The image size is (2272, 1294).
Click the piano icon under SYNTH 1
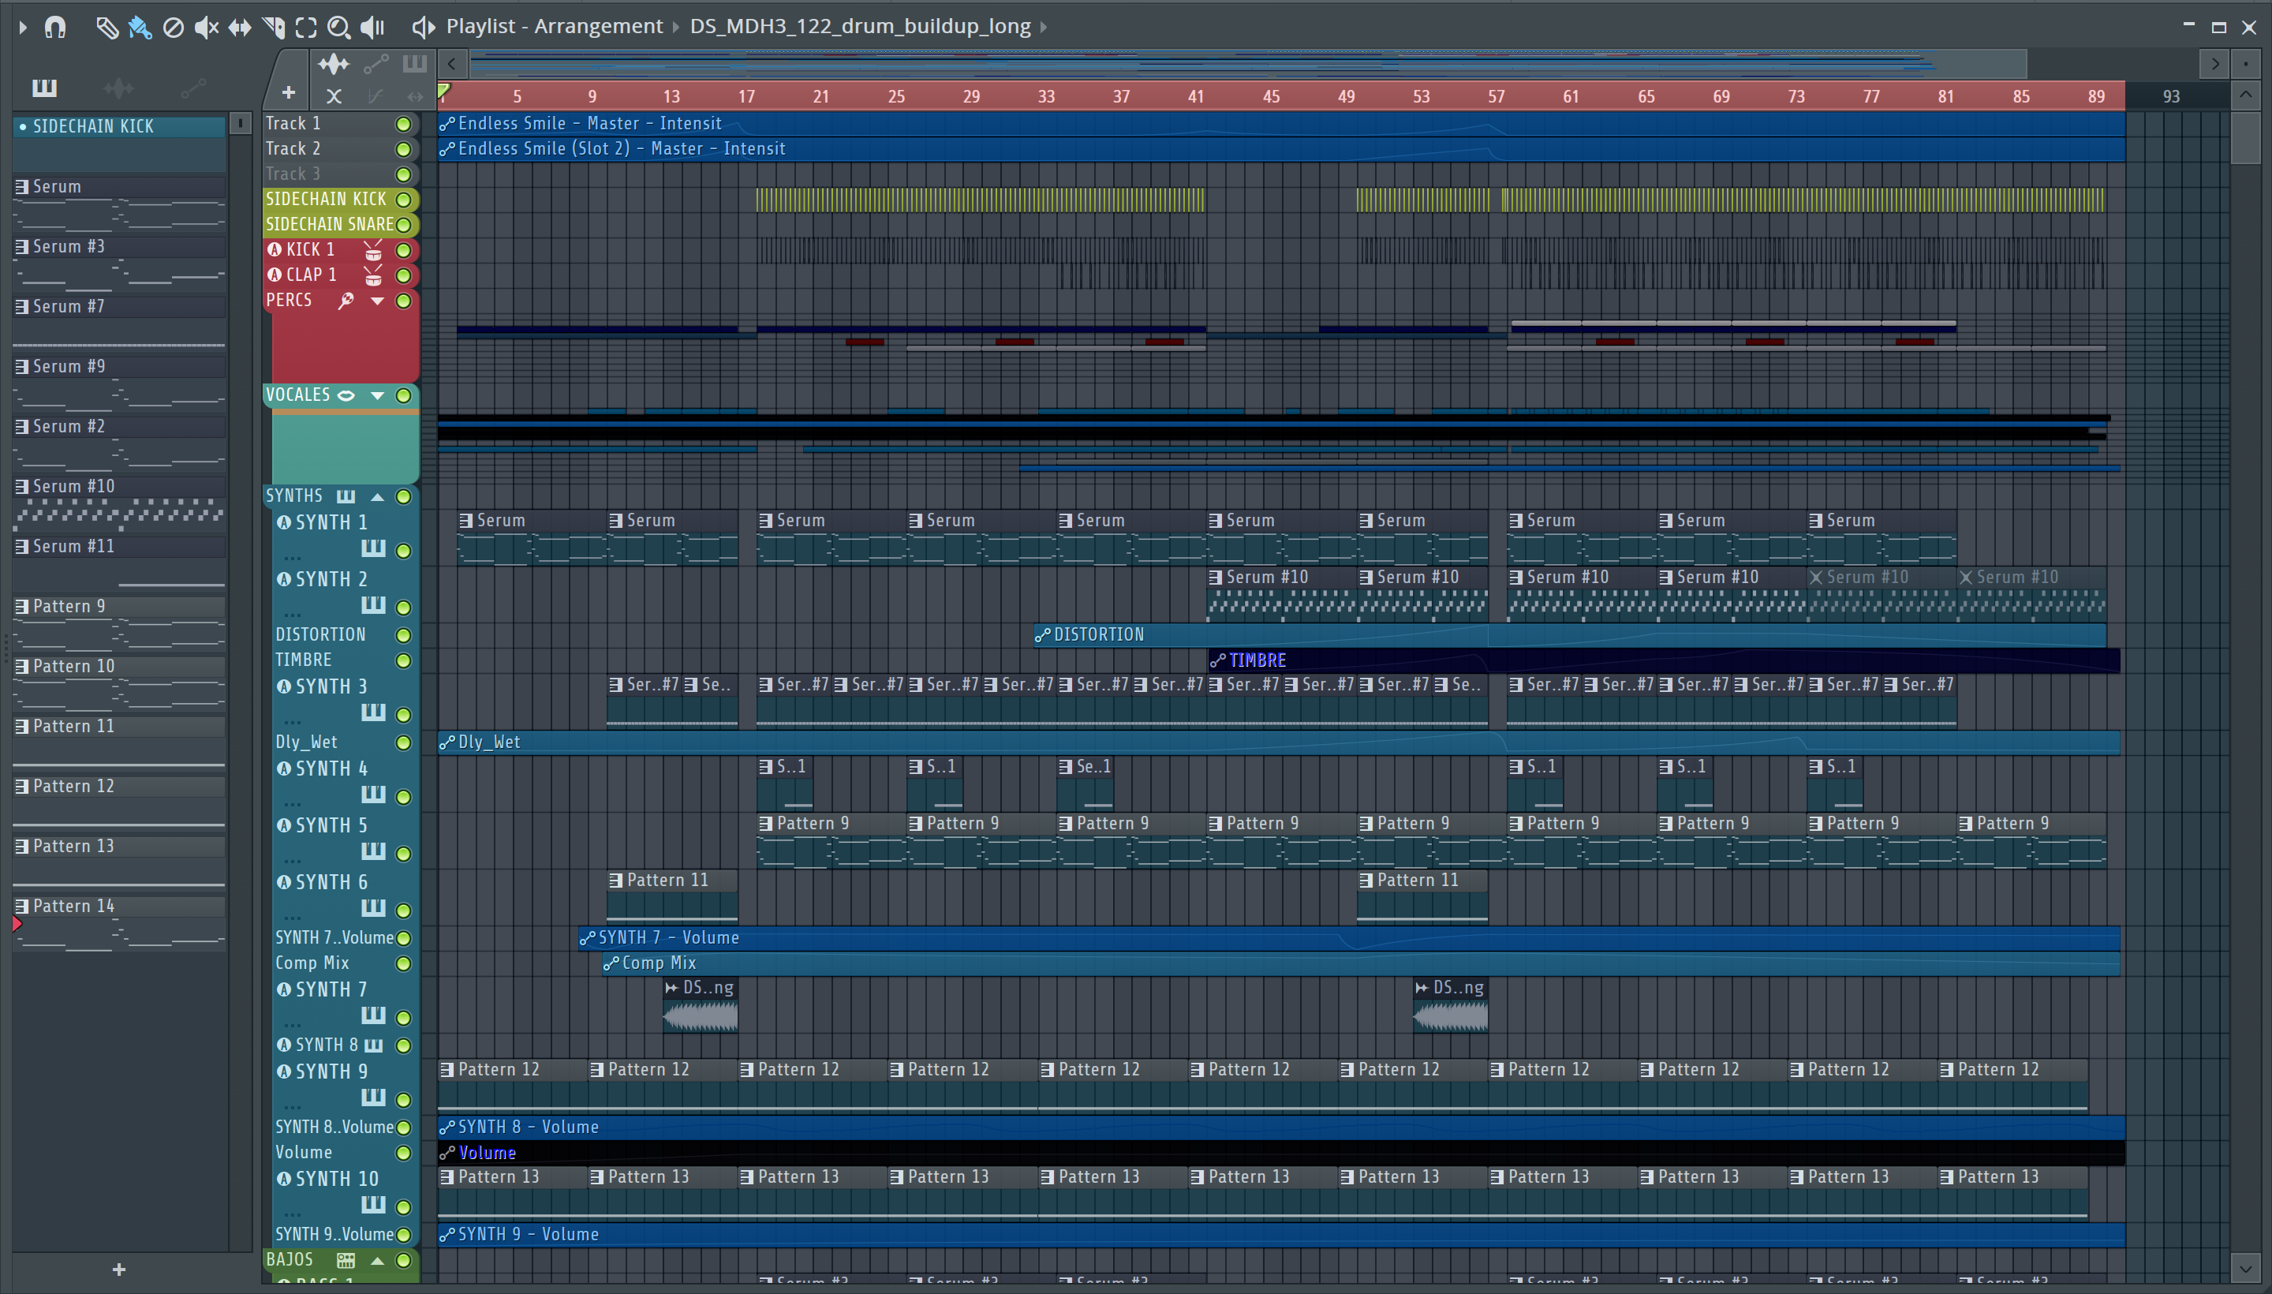coord(373,548)
